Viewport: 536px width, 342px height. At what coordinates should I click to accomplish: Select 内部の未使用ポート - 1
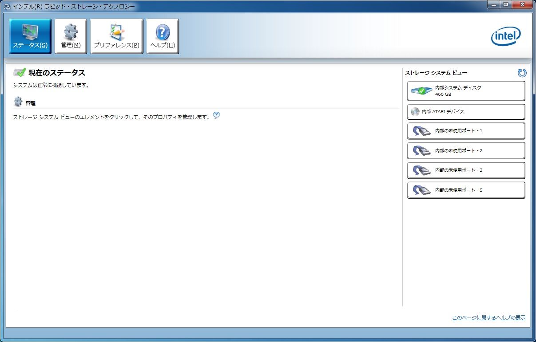(x=466, y=131)
